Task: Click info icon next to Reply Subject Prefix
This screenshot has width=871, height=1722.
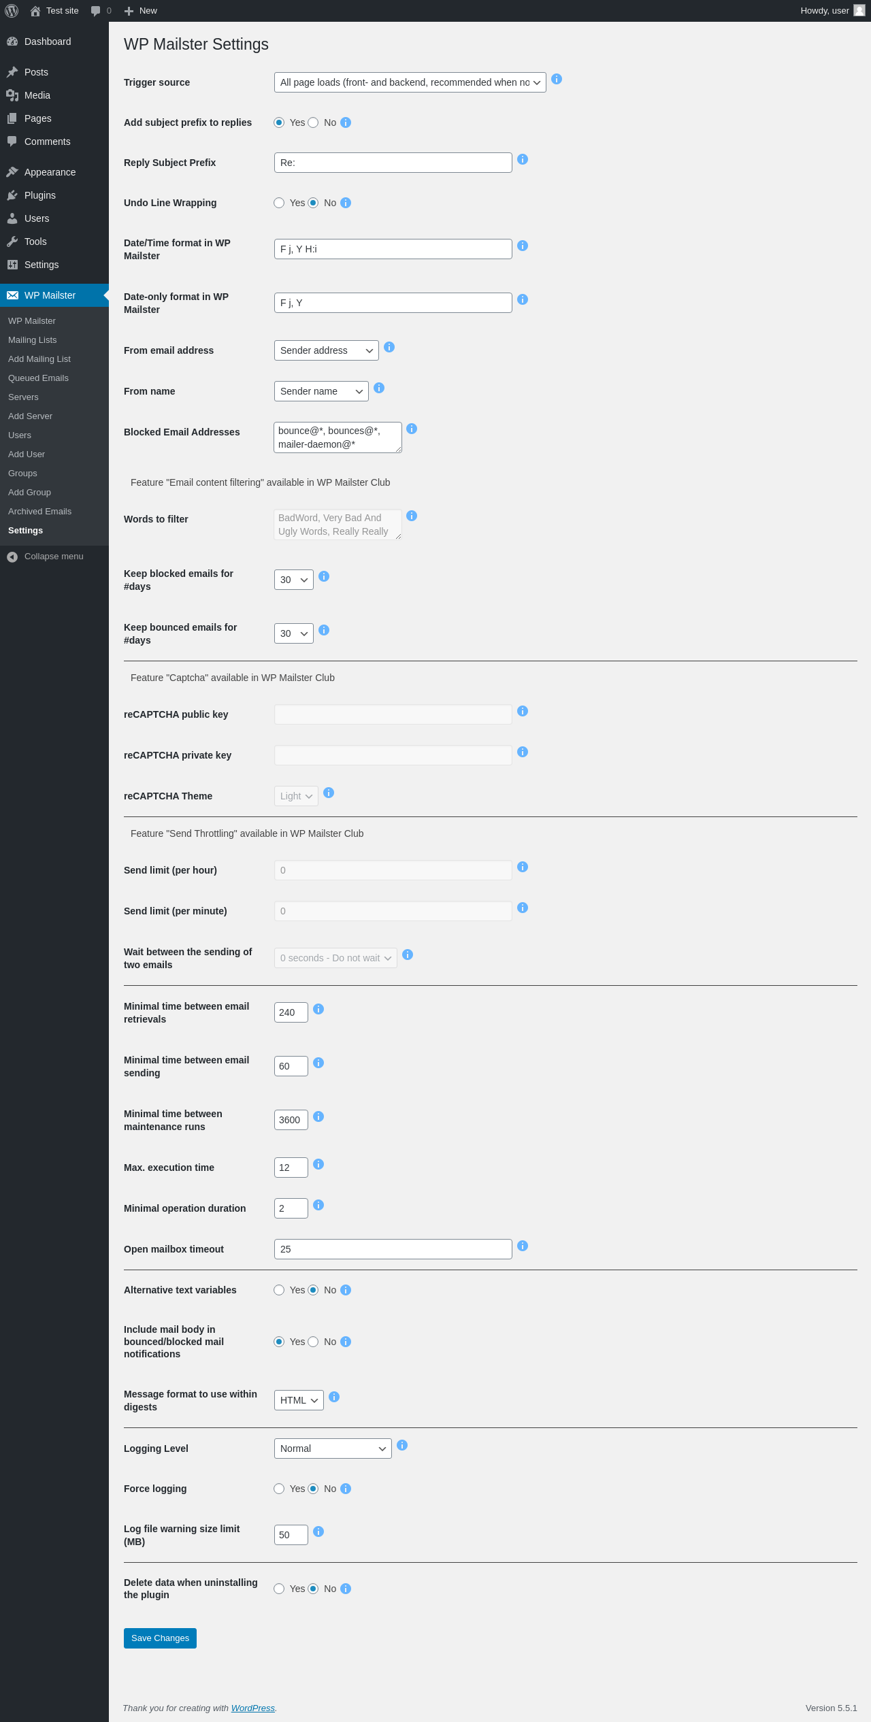Action: [x=523, y=159]
